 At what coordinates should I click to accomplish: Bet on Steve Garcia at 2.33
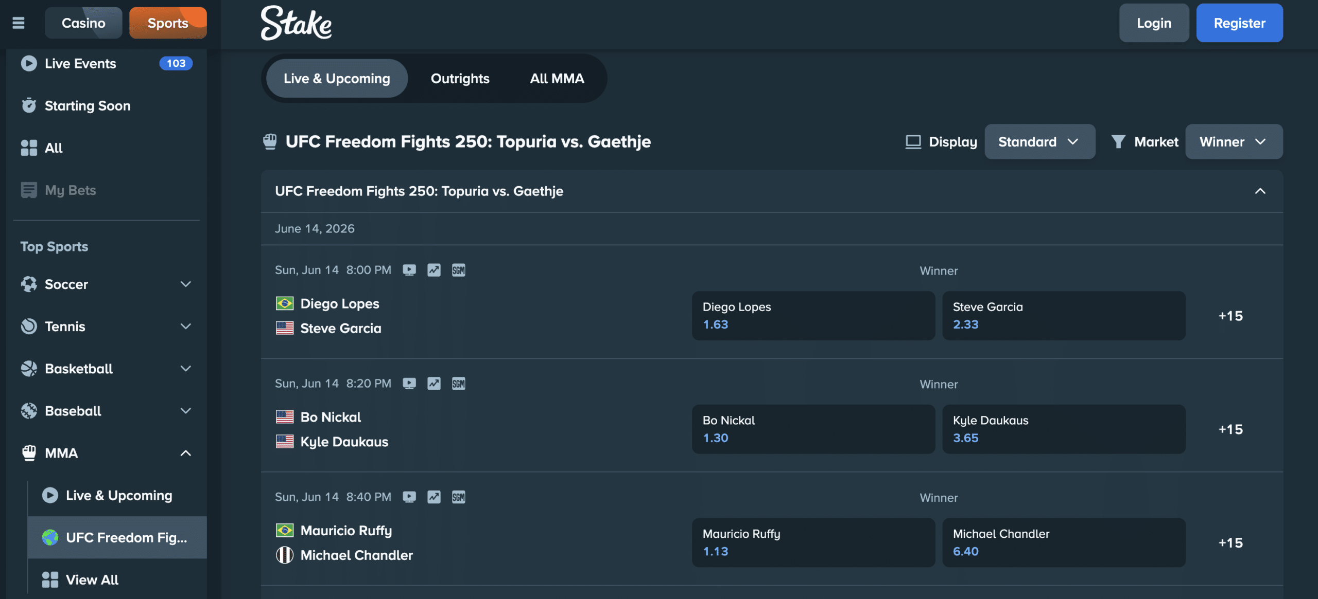pos(1064,316)
